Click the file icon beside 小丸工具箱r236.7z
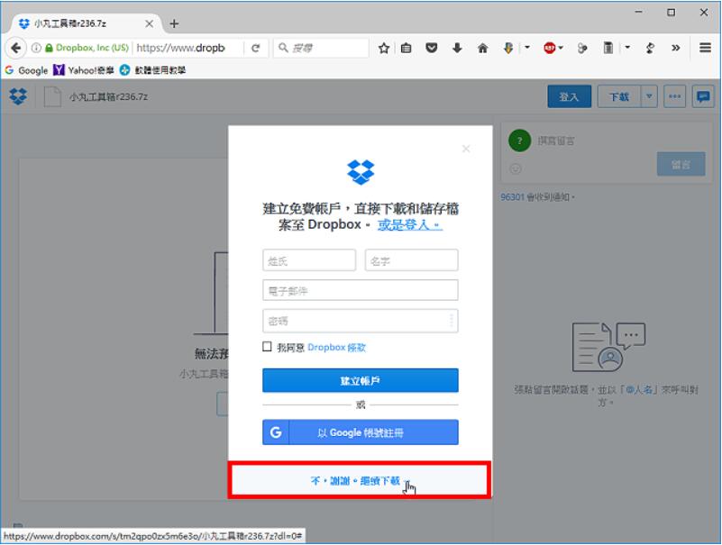Screen dimensions: 722x545 (52, 96)
